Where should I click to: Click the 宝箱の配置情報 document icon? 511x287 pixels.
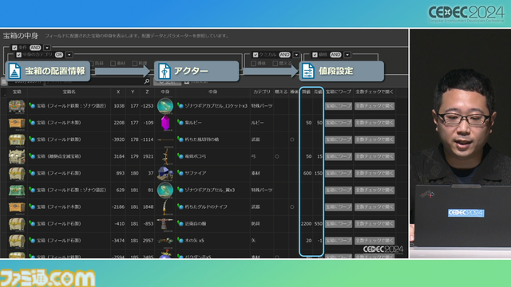[14, 71]
